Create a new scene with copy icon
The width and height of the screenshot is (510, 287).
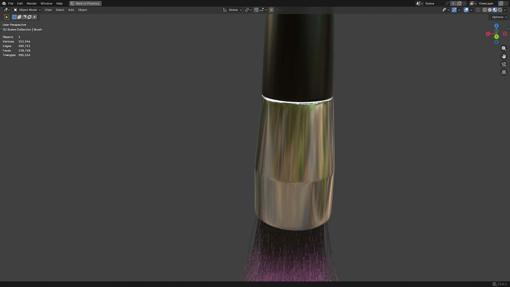459,3
